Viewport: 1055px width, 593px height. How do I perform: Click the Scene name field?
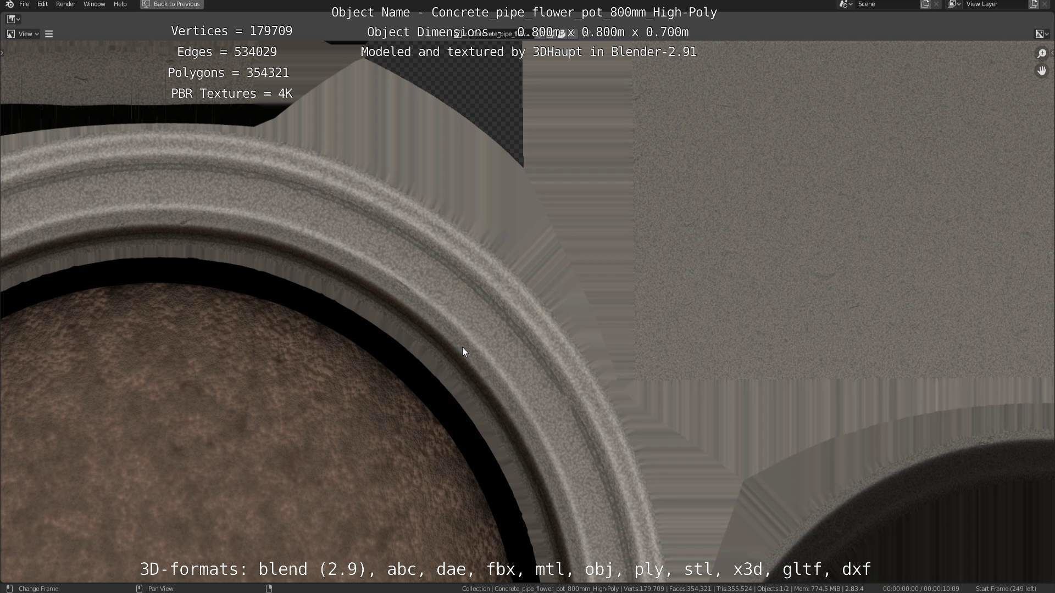tap(886, 4)
